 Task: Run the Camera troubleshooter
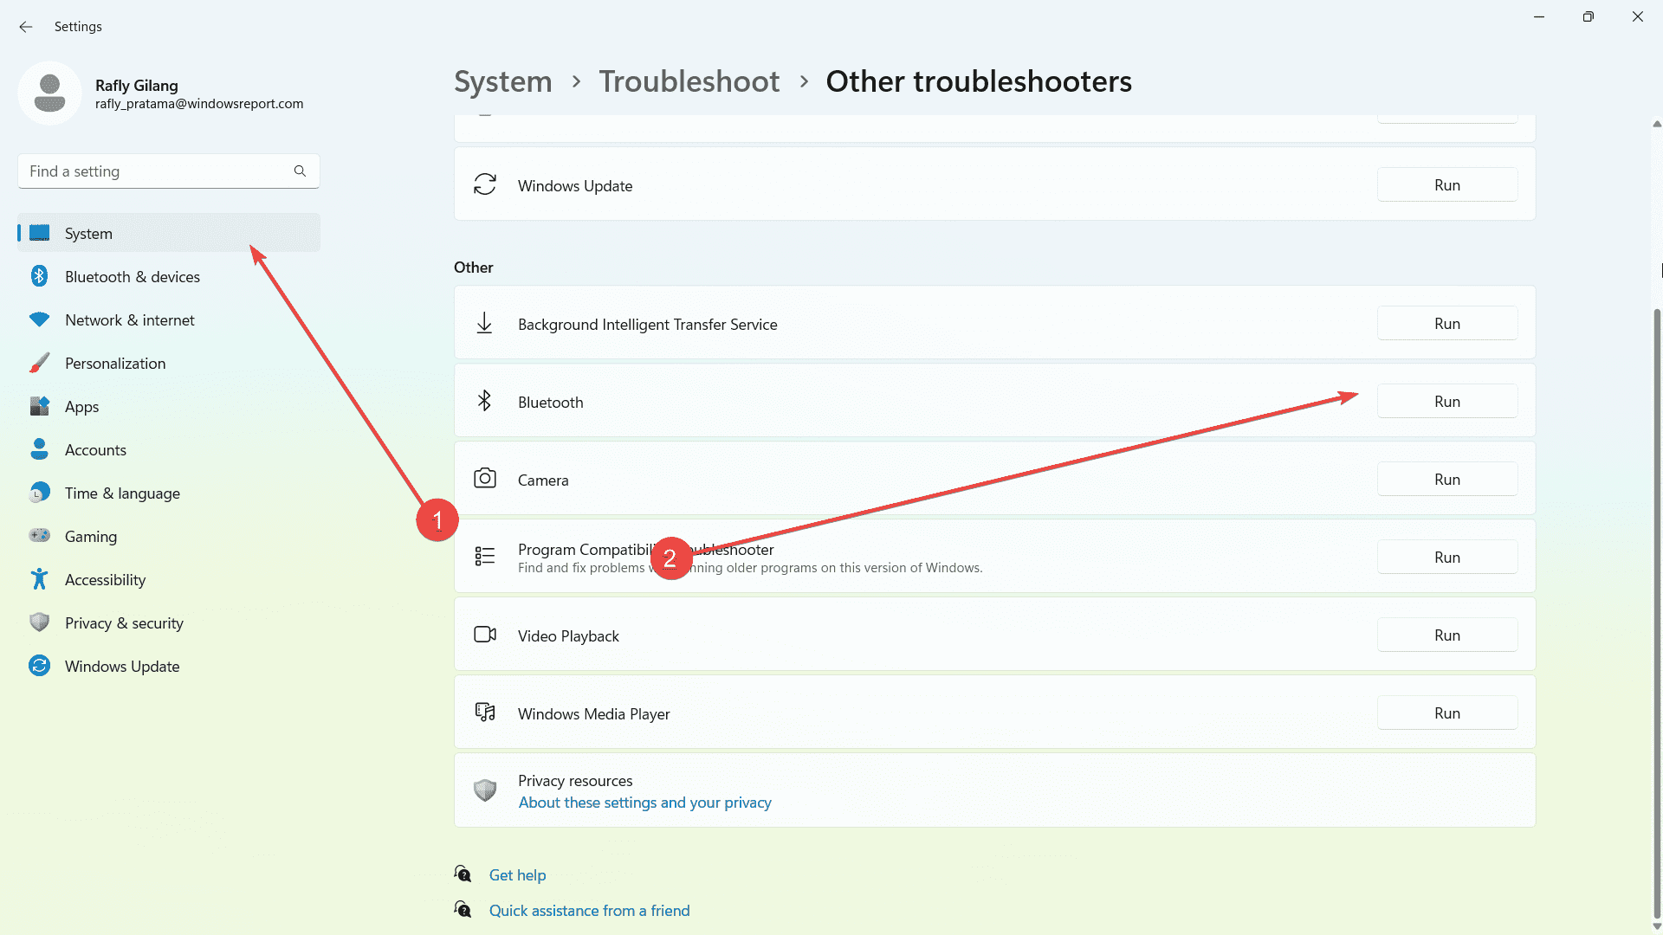(x=1447, y=479)
